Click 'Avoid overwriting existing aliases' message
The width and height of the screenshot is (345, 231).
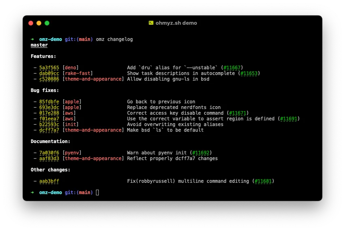pos(175,124)
